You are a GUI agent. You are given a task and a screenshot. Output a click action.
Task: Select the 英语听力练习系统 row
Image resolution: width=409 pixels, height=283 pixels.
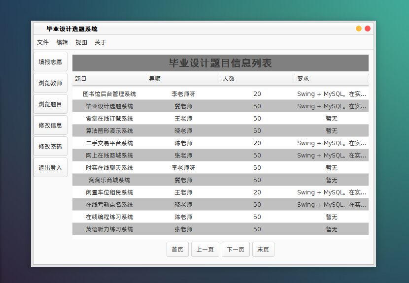click(x=220, y=229)
